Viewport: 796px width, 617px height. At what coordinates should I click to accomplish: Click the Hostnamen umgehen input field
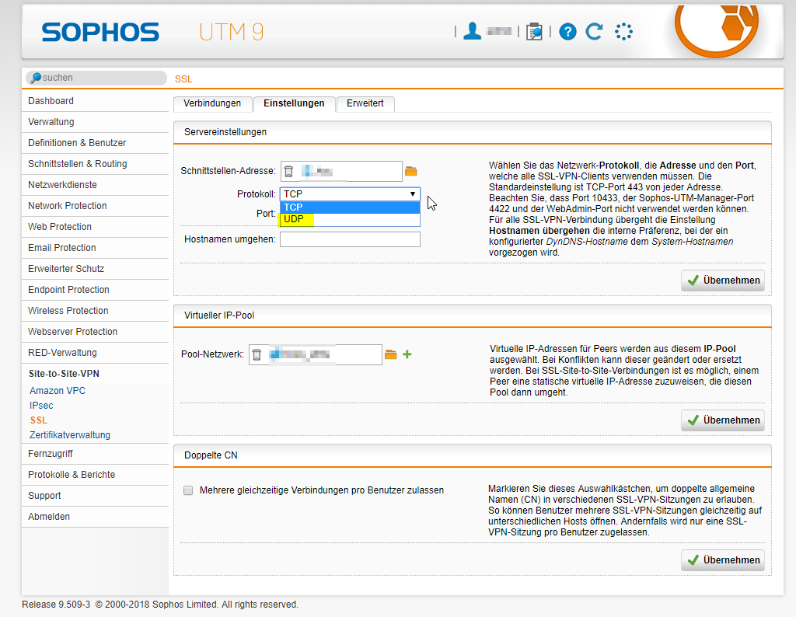350,239
